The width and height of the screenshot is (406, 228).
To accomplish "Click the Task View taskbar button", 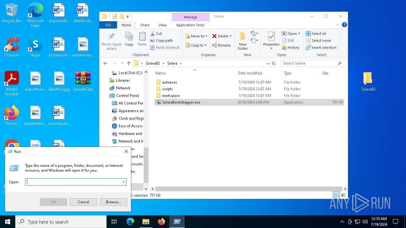I will point(114,222).
